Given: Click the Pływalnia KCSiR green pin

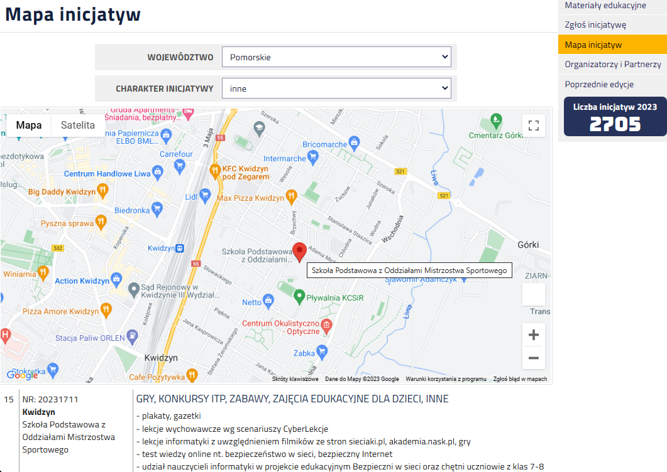Looking at the screenshot, I should [x=299, y=296].
